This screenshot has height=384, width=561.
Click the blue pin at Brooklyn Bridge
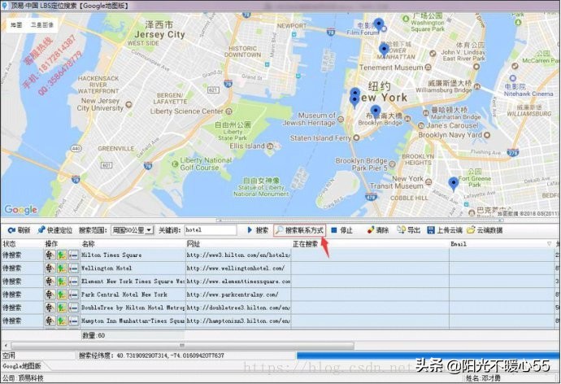click(376, 112)
